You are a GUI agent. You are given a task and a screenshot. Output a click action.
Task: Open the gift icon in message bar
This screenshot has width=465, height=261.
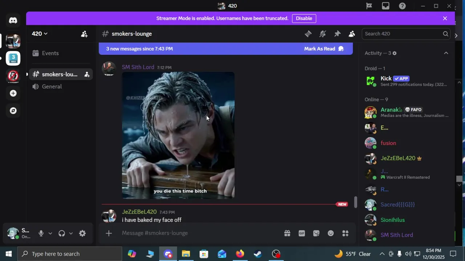287,233
